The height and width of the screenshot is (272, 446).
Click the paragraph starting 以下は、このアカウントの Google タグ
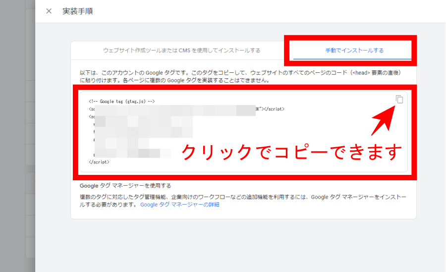coord(240,76)
